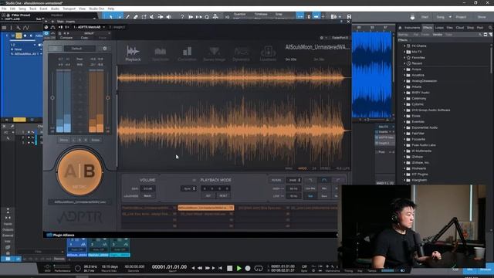Click the Copy button in plugin header

(84, 38)
